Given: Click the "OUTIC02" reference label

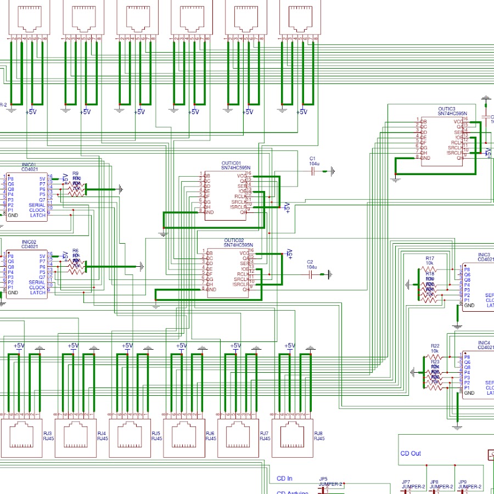Looking at the screenshot, I should click(234, 240).
